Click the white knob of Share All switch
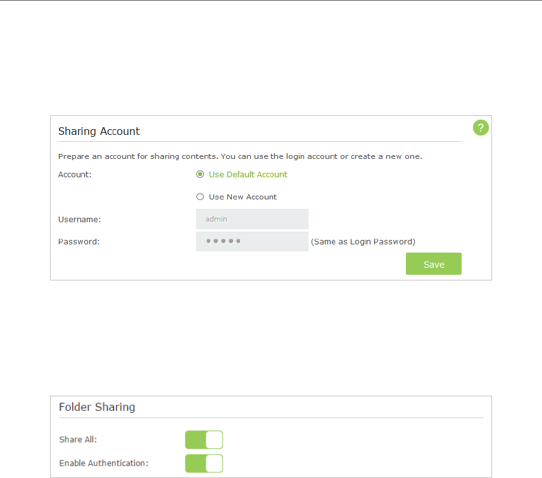 (x=214, y=440)
